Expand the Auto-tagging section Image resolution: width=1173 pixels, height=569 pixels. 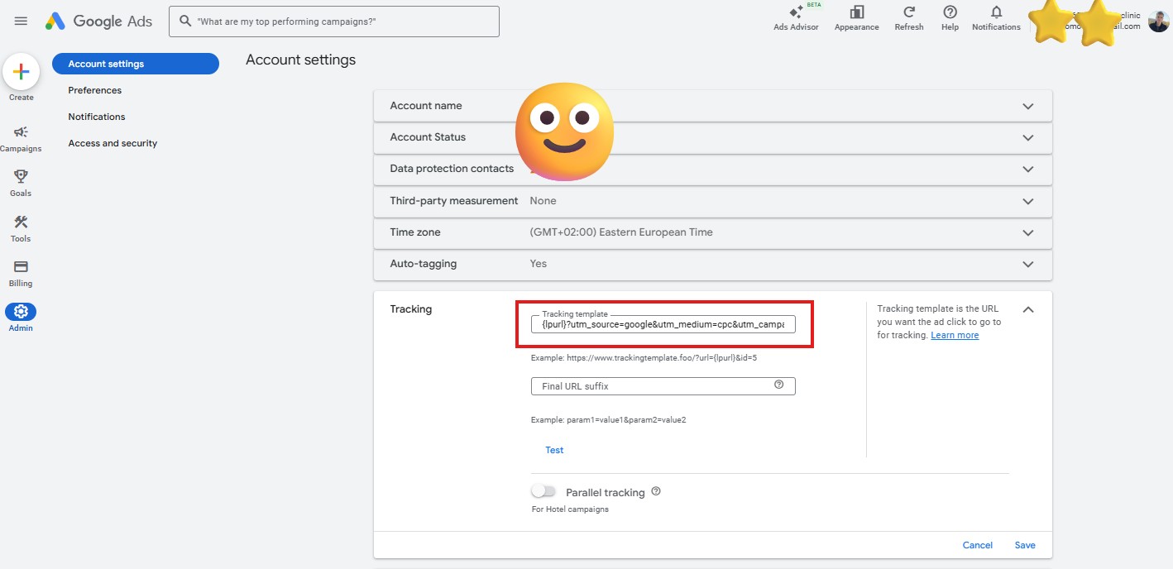[1027, 264]
